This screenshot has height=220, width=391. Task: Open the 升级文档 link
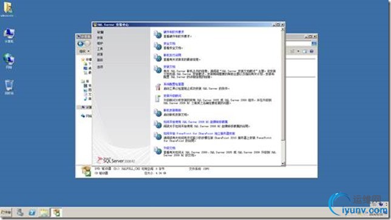pyautogui.click(x=169, y=148)
